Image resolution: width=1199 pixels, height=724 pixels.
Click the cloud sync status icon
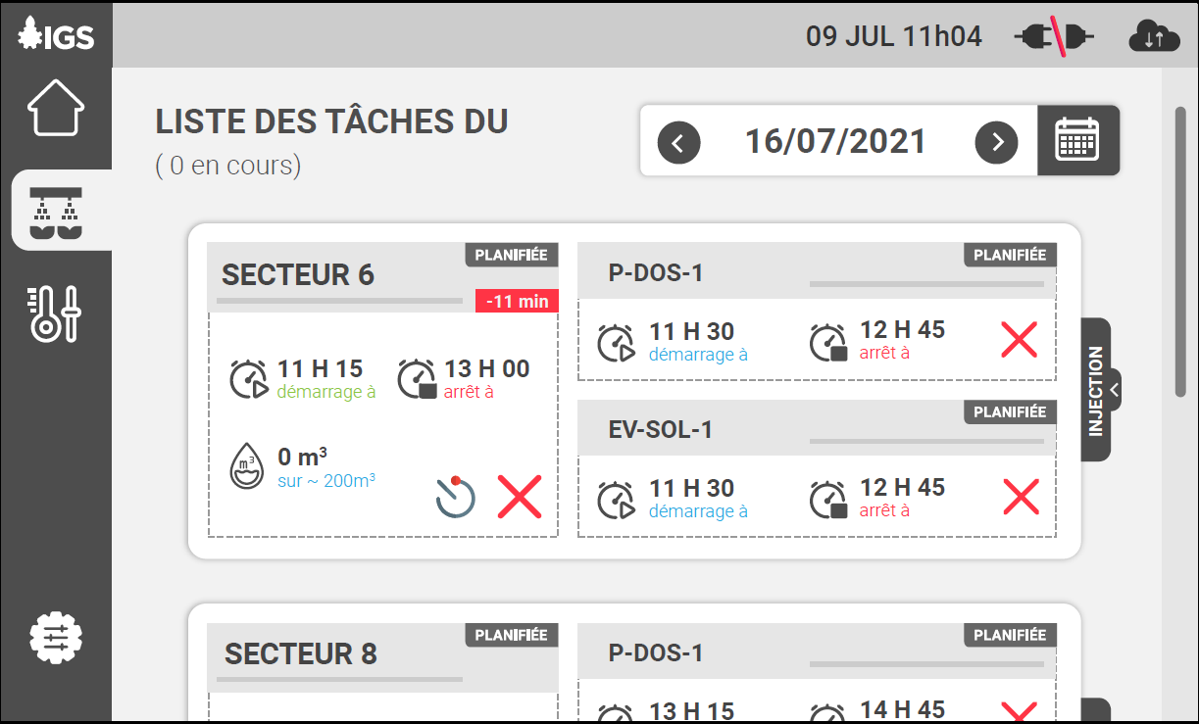click(x=1153, y=37)
